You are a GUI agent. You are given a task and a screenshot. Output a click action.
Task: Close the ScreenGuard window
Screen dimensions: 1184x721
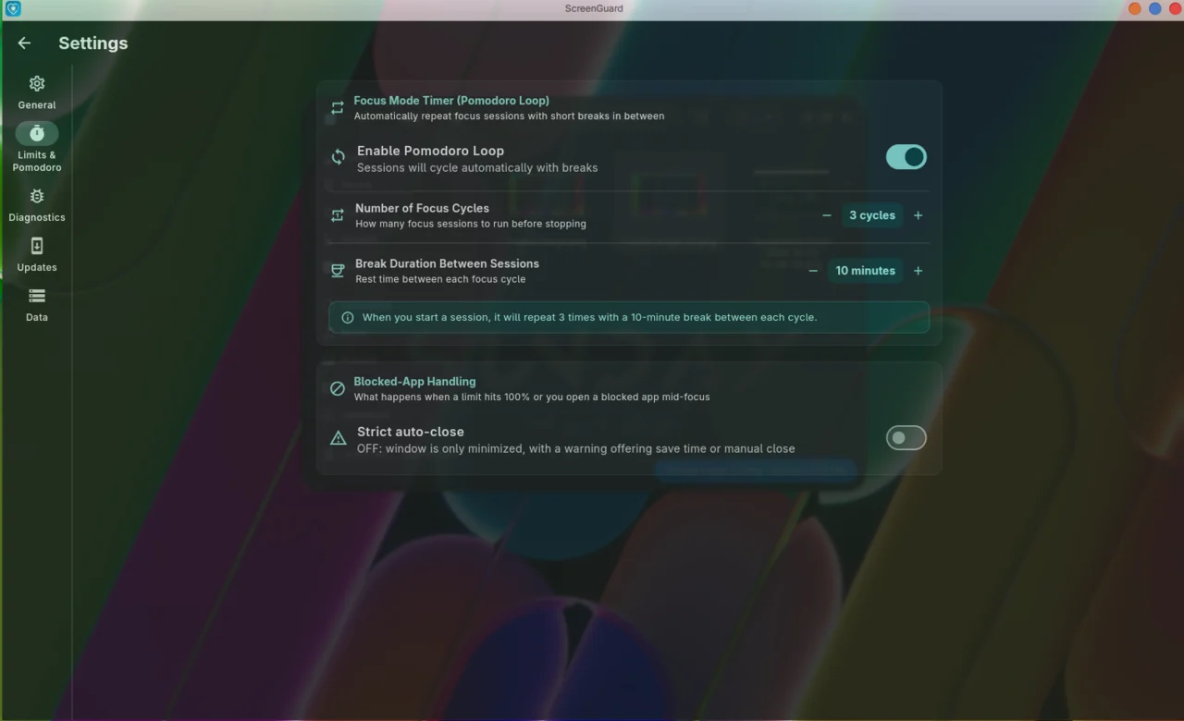(x=1176, y=8)
